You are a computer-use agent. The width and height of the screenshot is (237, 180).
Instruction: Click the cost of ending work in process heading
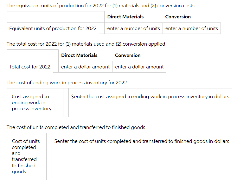click(67, 83)
